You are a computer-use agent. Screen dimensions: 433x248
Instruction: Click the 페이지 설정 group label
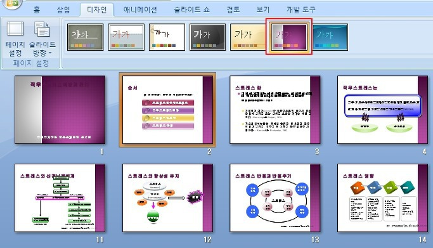click(31, 63)
